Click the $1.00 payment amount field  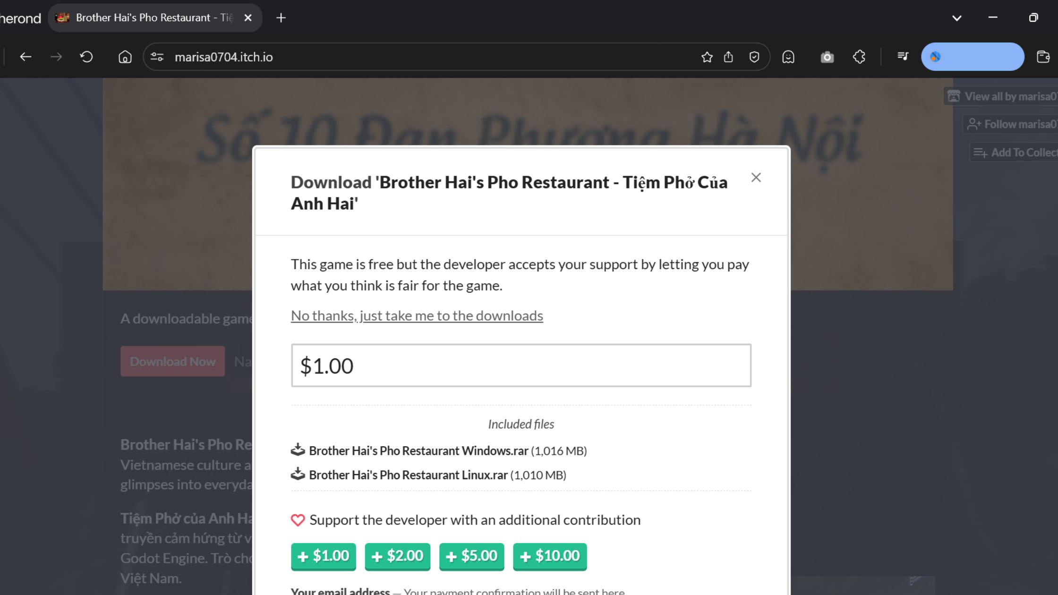520,365
